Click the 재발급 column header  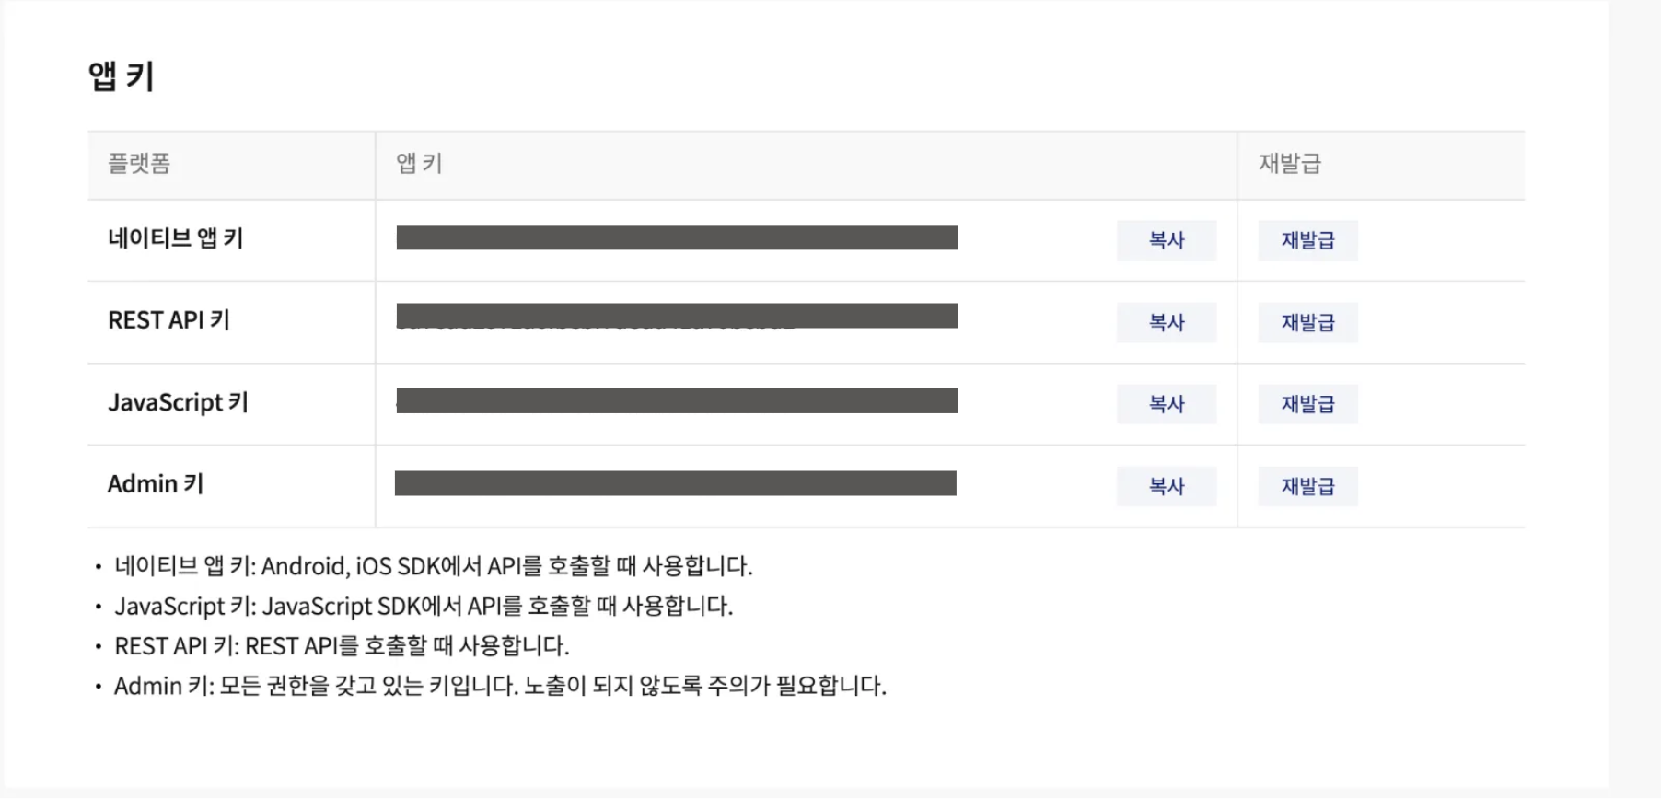[1290, 164]
